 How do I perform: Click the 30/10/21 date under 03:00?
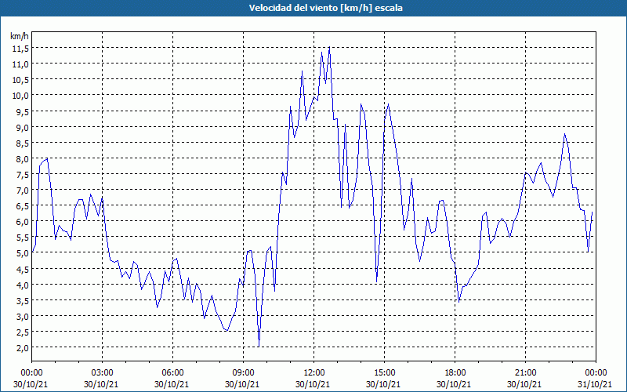101,384
